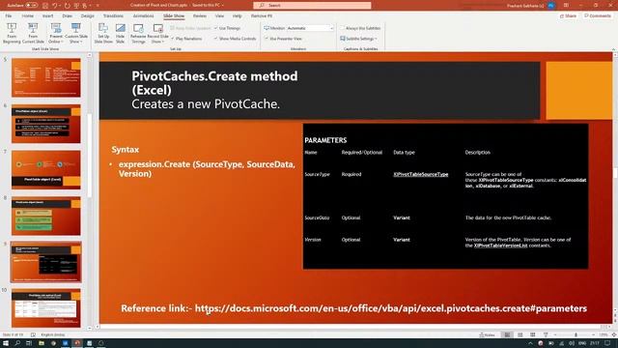Toggle Use Presenter View checkbox
Viewport: 618px width, 348px height.
tap(283, 39)
